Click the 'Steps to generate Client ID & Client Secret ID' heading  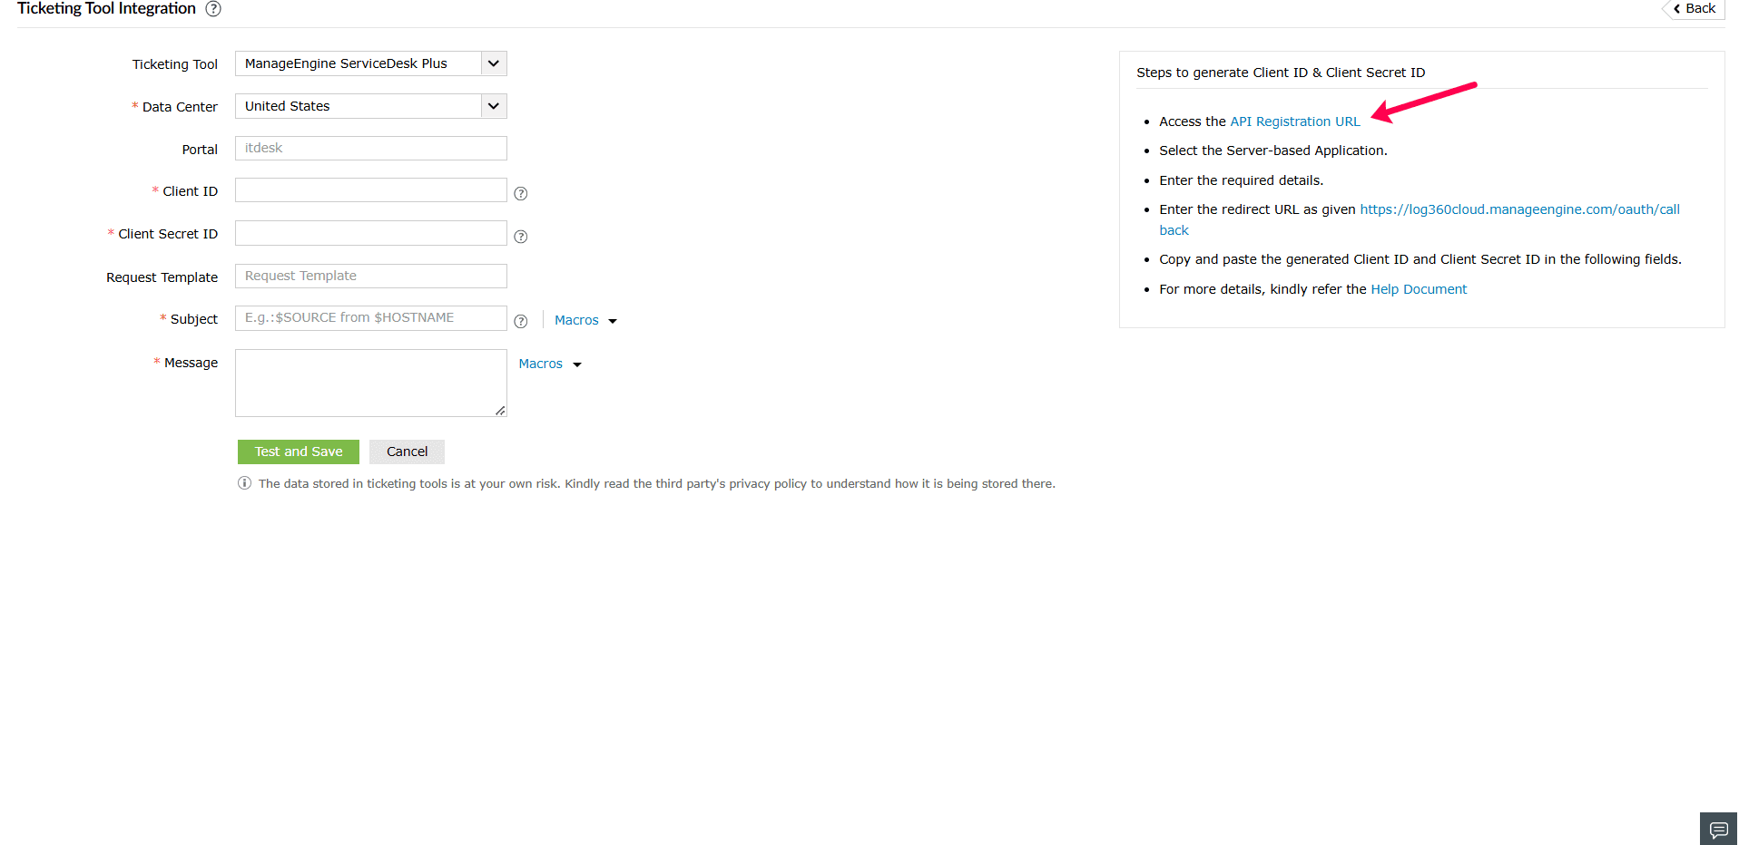[x=1281, y=73]
